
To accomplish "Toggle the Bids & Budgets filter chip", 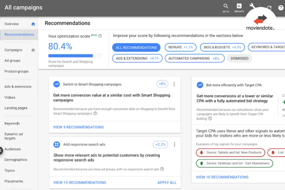I will (x=222, y=47).
